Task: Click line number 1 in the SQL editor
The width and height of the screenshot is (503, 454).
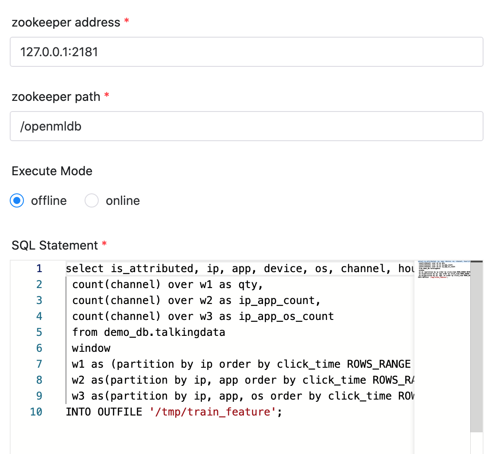Action: (x=39, y=268)
